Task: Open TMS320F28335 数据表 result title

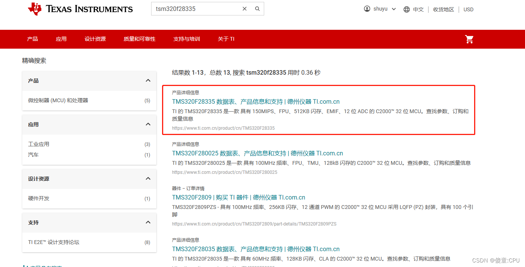Action: tap(256, 101)
